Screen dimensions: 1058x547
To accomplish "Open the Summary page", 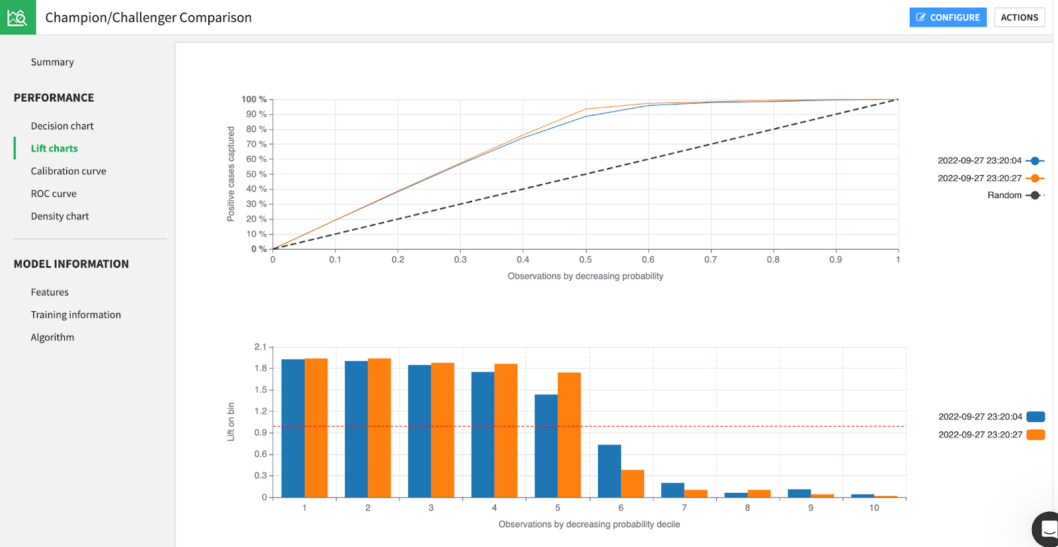I will click(52, 62).
